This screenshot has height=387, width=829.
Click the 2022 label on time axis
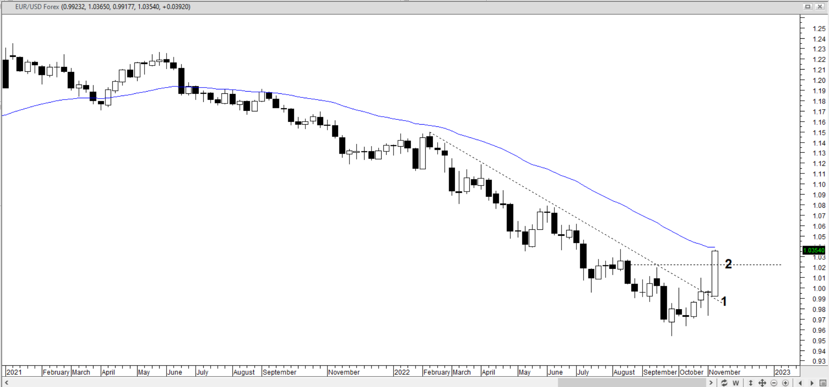402,372
